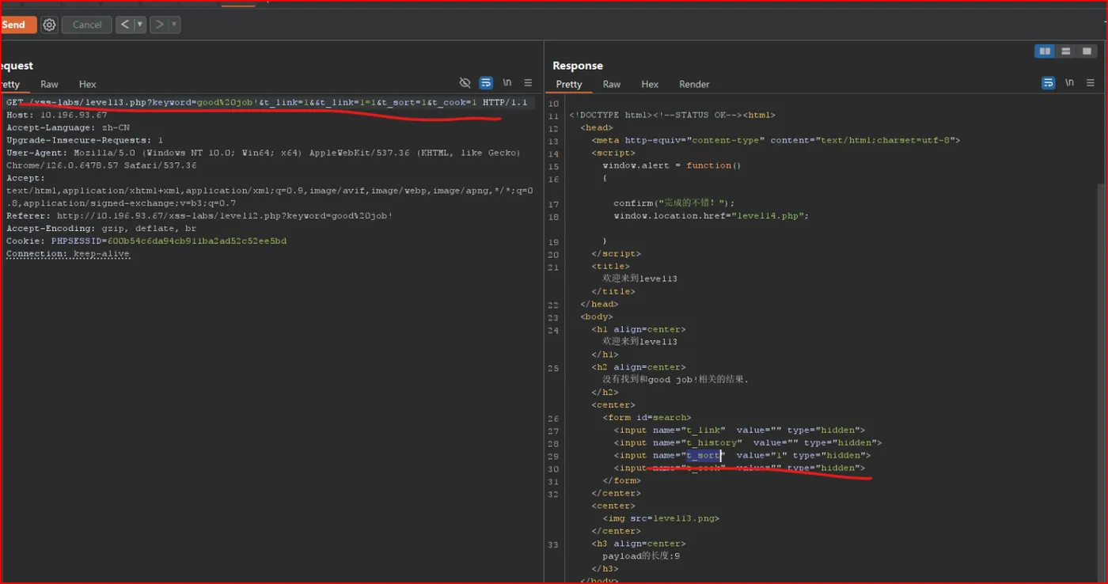This screenshot has width=1108, height=584.
Task: Select the combined tabbed layout icon
Action: coord(1087,51)
